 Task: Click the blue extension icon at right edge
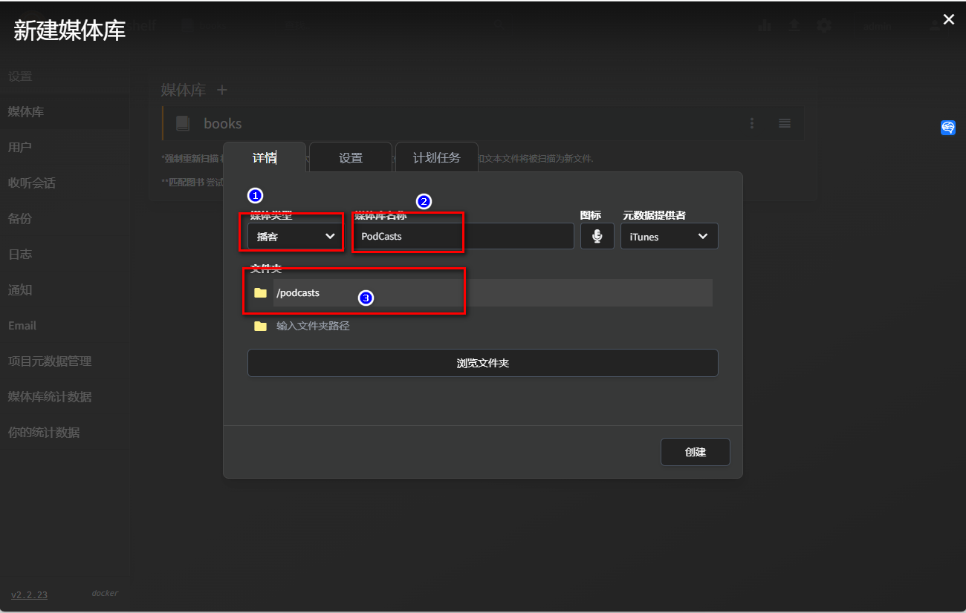pyautogui.click(x=947, y=128)
